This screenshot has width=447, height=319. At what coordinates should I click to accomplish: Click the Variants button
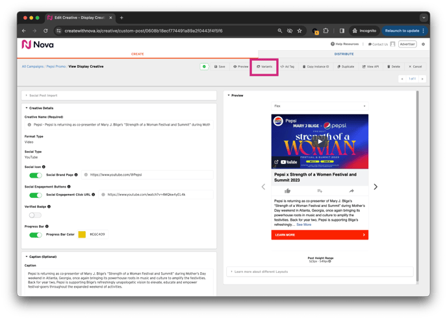click(264, 66)
